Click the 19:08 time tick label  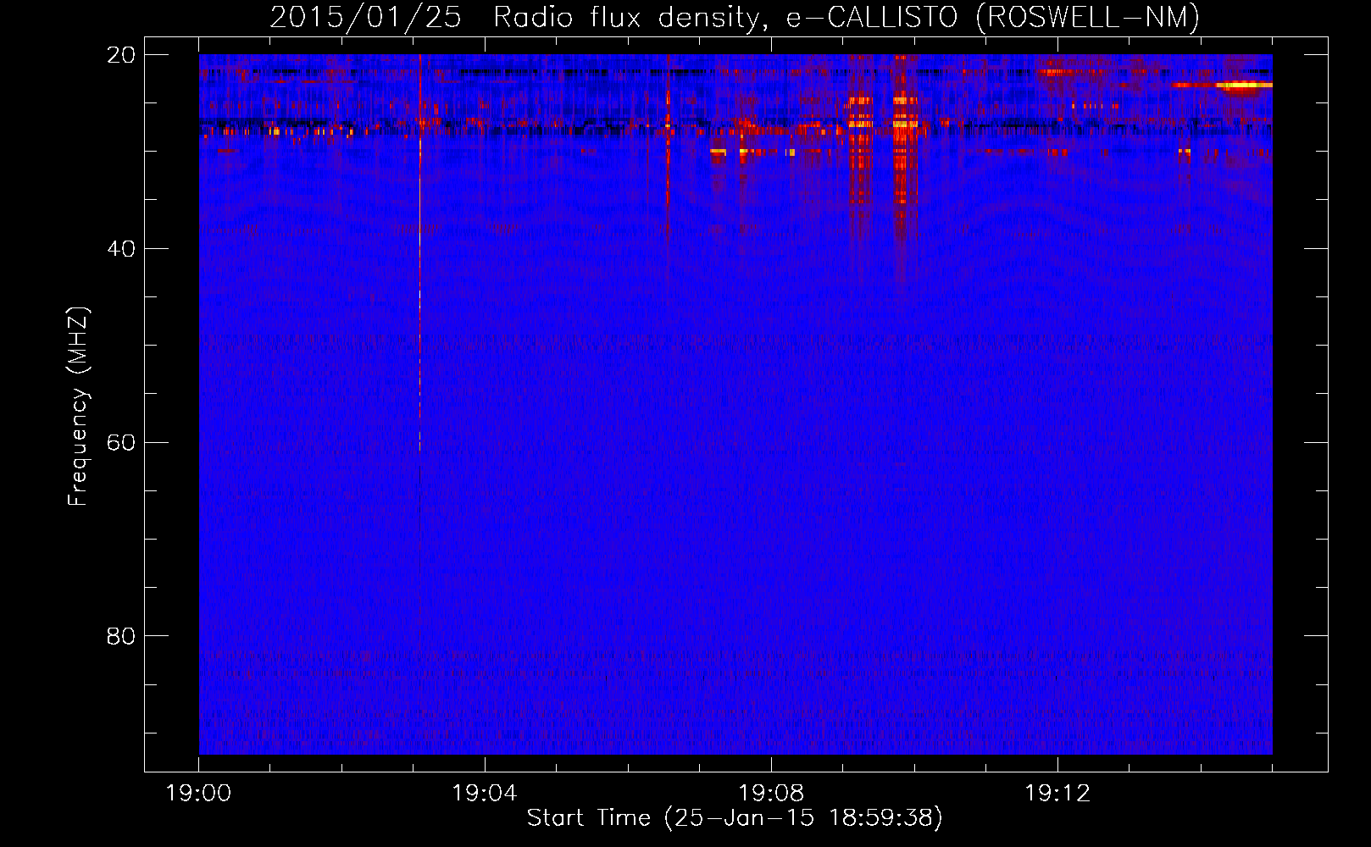[x=771, y=794]
